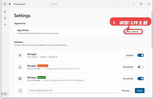Click the '3721 entries' text

(32, 57)
